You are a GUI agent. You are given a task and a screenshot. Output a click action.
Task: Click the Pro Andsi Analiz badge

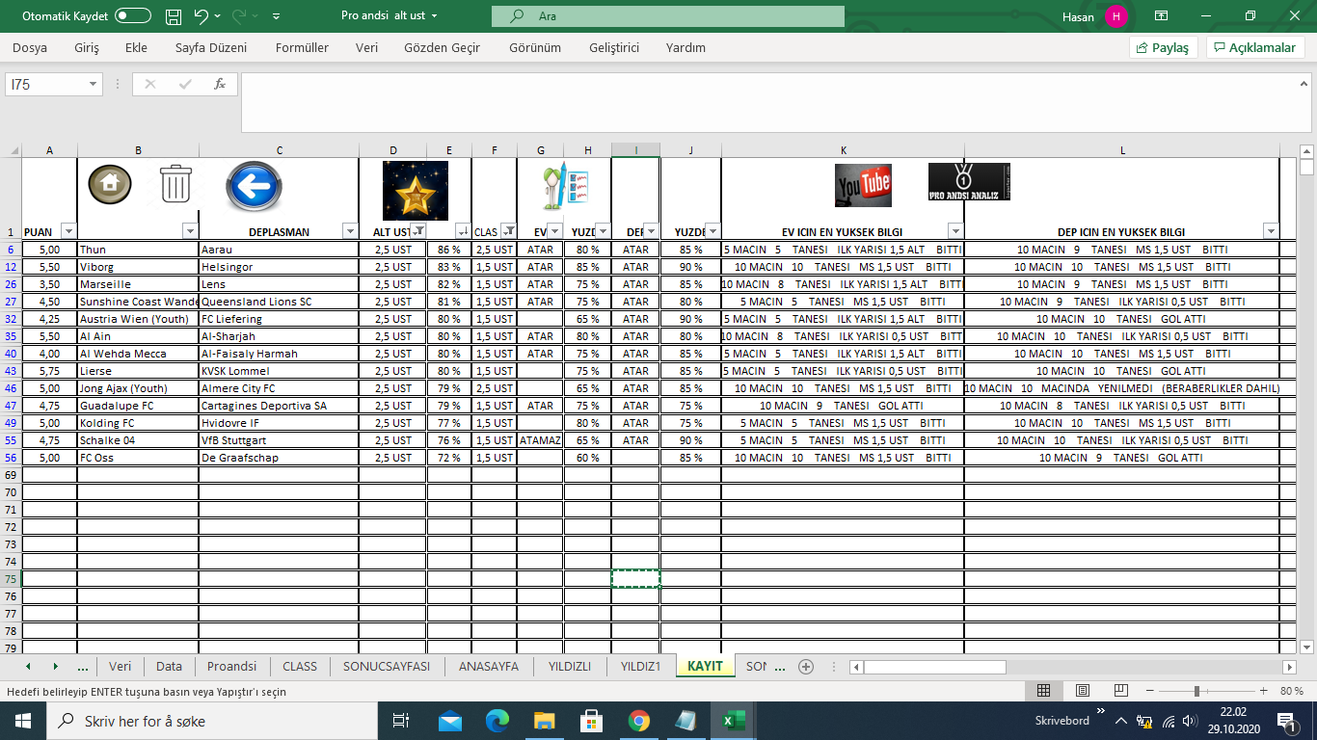pyautogui.click(x=969, y=181)
